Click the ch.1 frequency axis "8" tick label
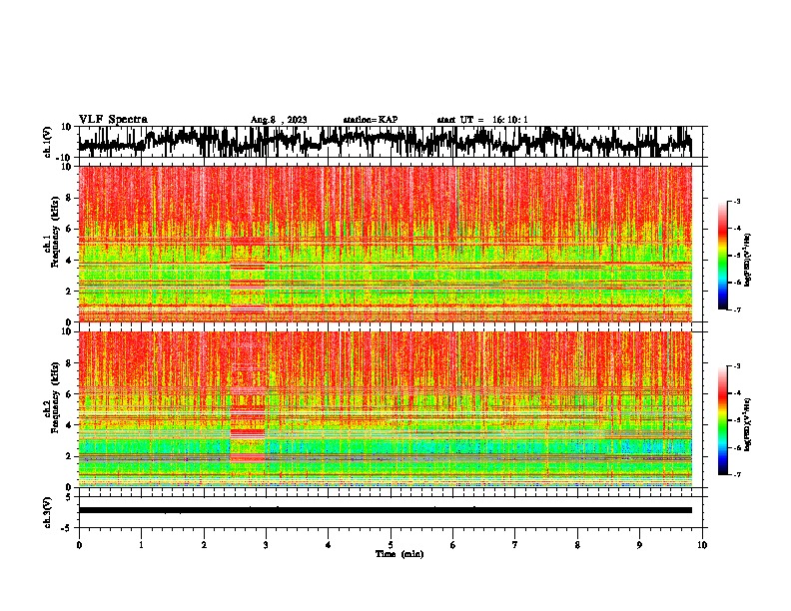Screen dimensions: 791x611 click(70, 198)
